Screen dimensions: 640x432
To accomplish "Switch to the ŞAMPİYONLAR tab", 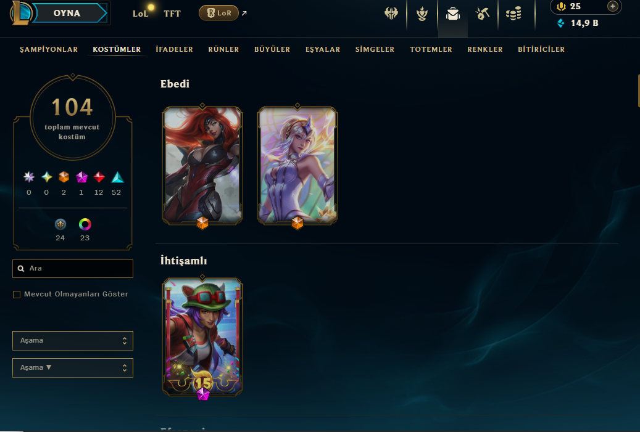I will (49, 49).
